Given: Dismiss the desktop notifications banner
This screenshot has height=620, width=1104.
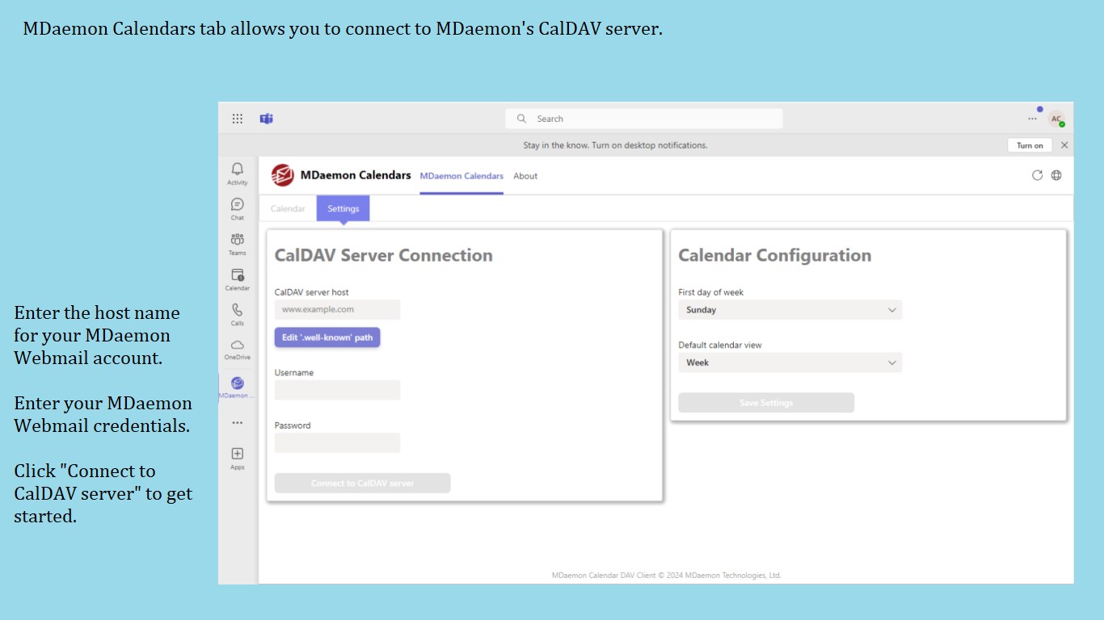Looking at the screenshot, I should click(1064, 145).
